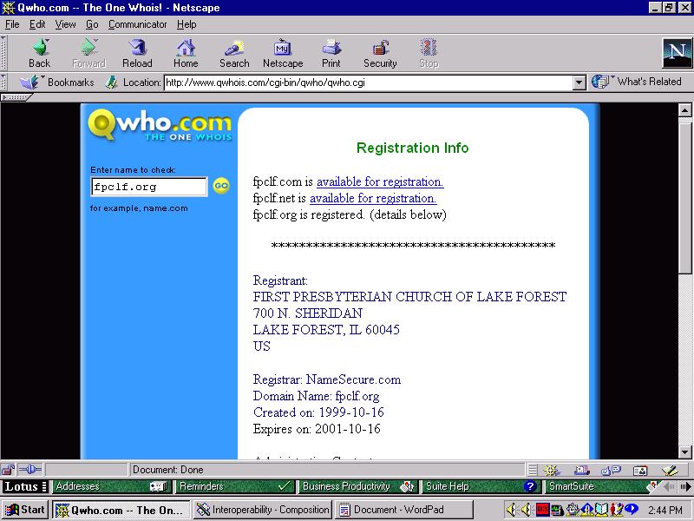The width and height of the screenshot is (694, 521).
Task: Click the 2:44 PM system clock
Action: [665, 510]
